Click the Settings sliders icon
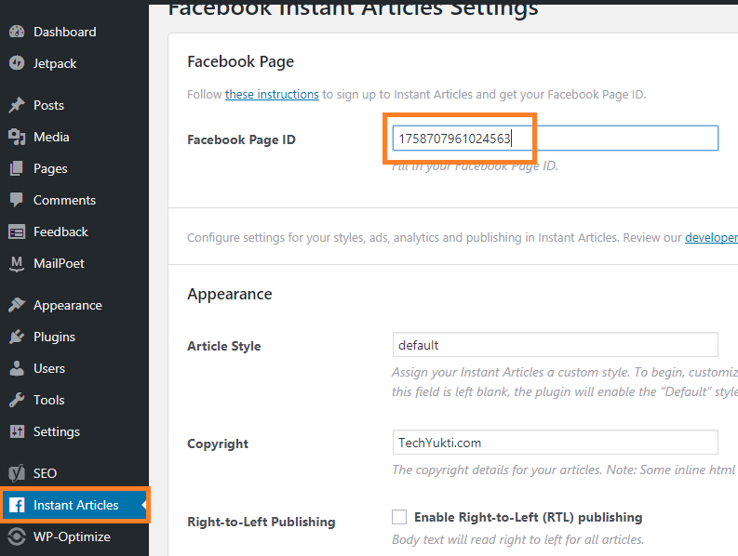Viewport: 738px width, 556px height. tap(17, 431)
